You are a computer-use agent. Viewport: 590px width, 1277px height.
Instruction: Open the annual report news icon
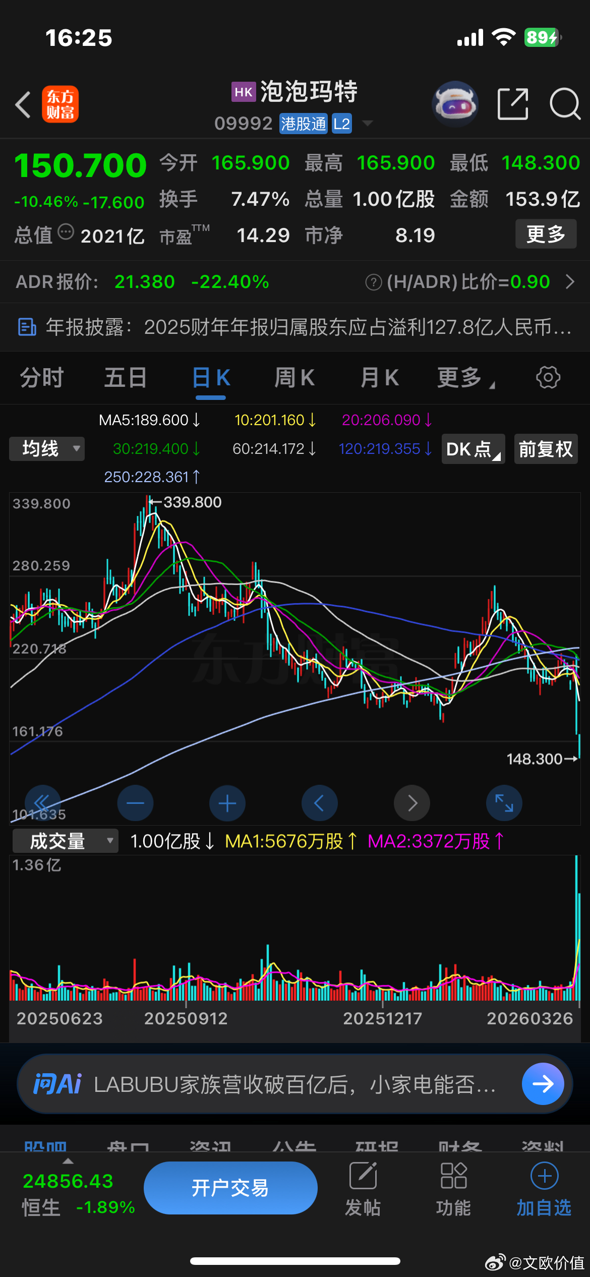(27, 327)
